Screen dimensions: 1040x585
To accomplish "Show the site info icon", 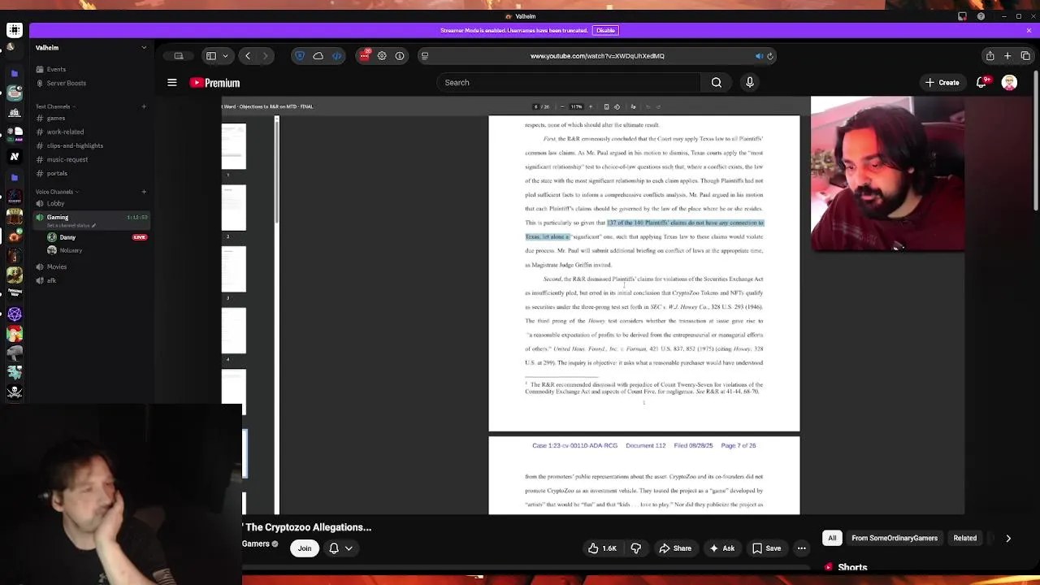I will click(x=400, y=56).
